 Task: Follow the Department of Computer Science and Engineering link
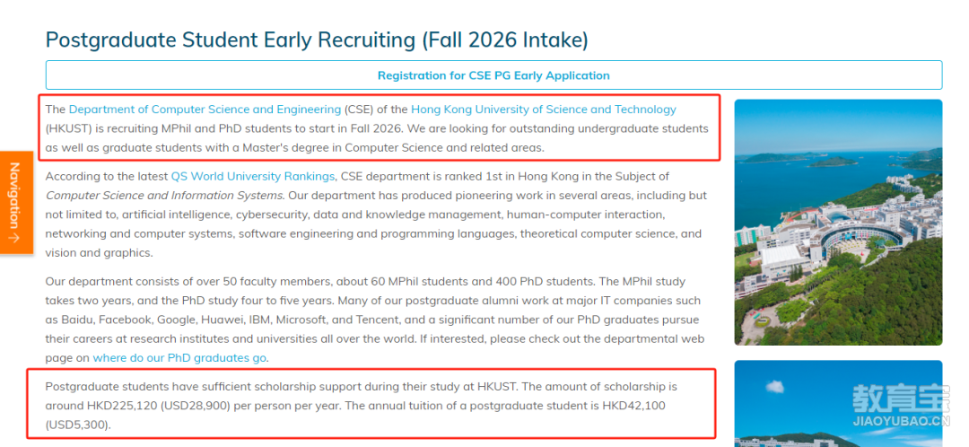point(205,110)
